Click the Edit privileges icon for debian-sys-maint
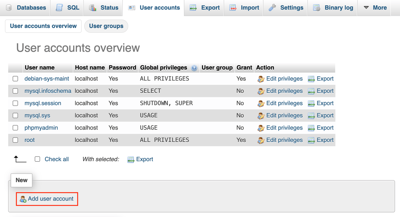 tap(261, 78)
